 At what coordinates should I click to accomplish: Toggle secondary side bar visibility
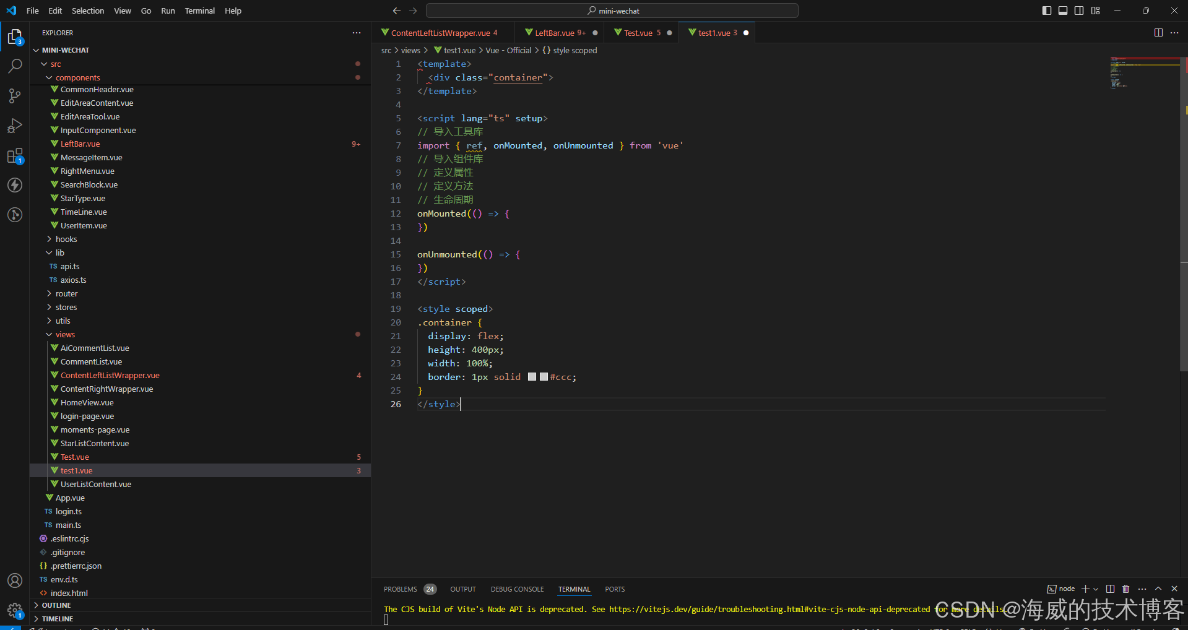1079,11
